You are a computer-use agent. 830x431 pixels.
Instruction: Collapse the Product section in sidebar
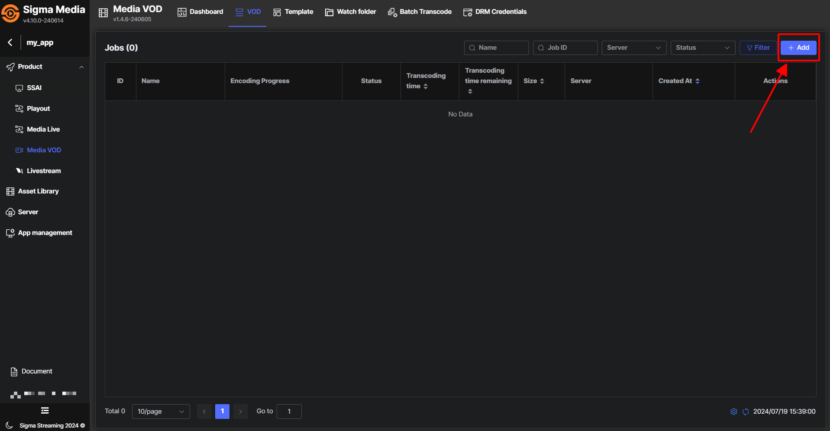81,67
